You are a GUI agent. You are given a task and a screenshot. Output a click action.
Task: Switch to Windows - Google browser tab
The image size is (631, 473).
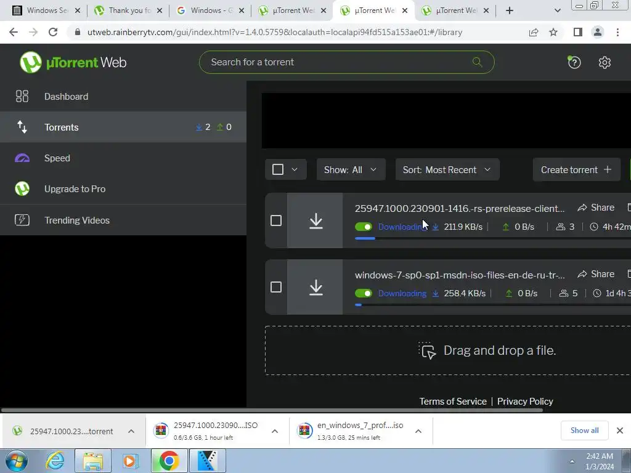coord(210,10)
